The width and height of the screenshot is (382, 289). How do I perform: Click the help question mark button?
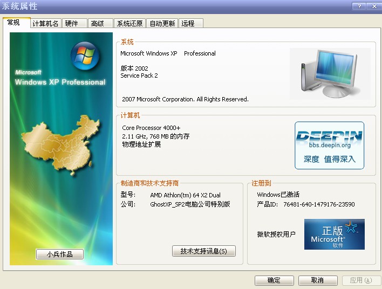[359, 6]
